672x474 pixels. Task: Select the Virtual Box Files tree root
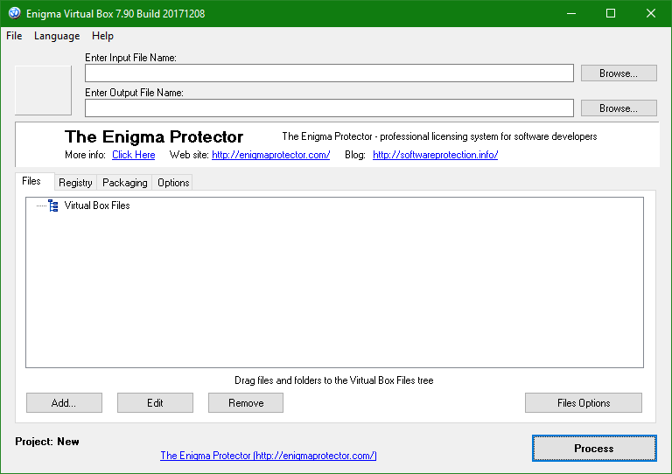97,206
